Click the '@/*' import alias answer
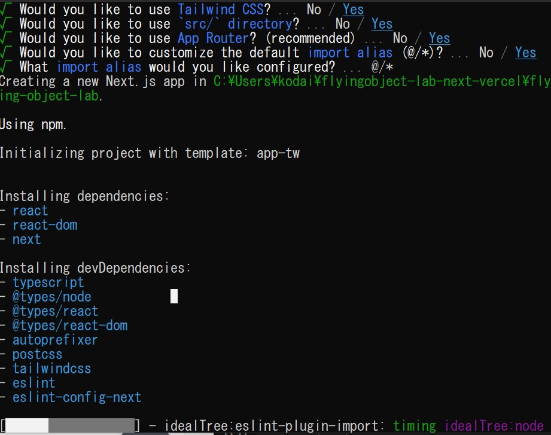Image resolution: width=551 pixels, height=435 pixels. [x=382, y=67]
